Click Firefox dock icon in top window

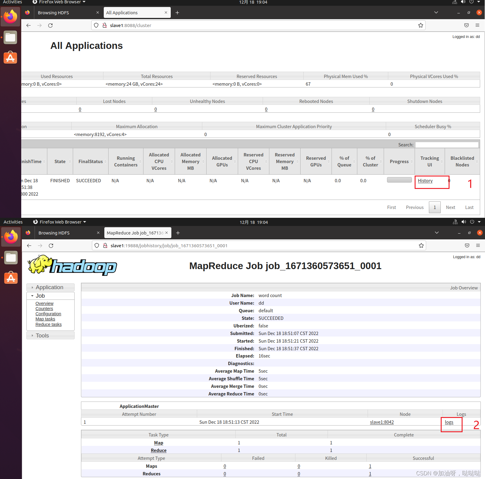point(11,16)
